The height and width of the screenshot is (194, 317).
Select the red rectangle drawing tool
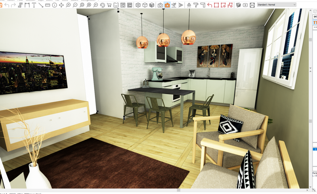pyautogui.click(x=216, y=5)
